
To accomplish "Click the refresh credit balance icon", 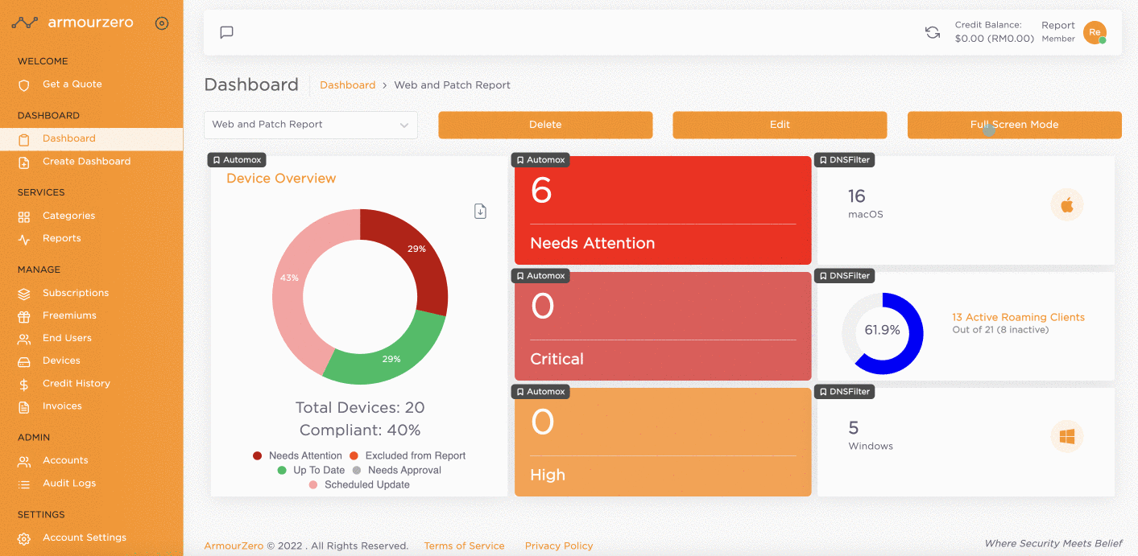I will coord(933,32).
